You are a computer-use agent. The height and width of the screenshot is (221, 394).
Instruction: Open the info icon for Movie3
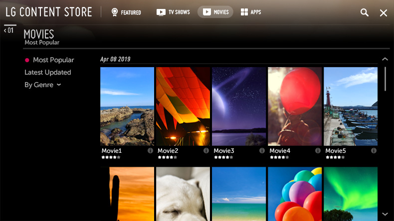[x=262, y=150]
